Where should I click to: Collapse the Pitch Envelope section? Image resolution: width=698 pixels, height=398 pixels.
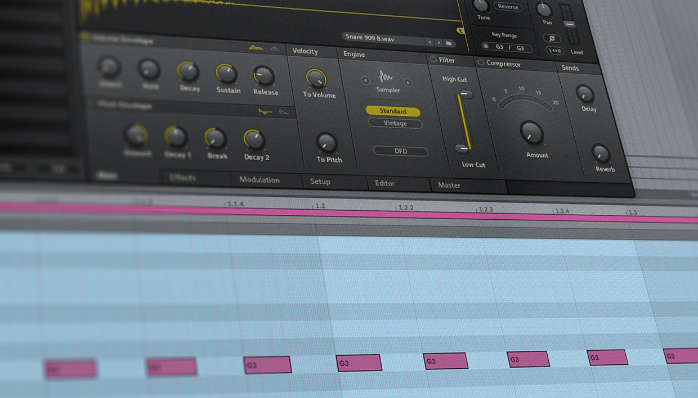click(91, 104)
